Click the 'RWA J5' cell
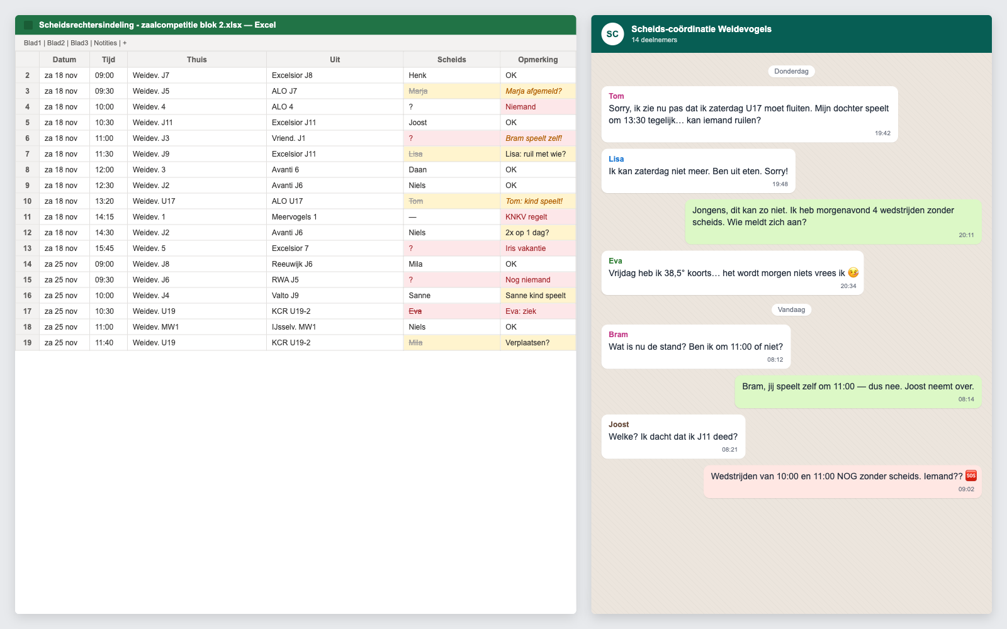 click(x=335, y=280)
